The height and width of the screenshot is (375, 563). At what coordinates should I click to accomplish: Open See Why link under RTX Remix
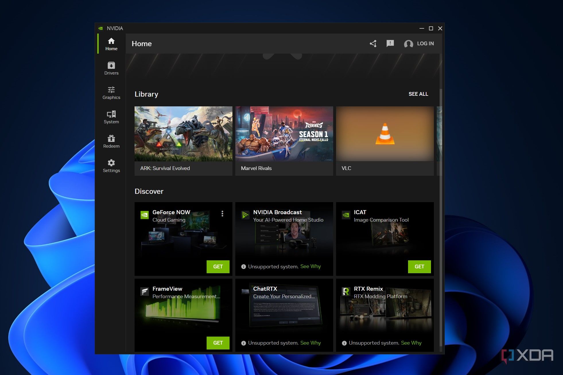(411, 343)
